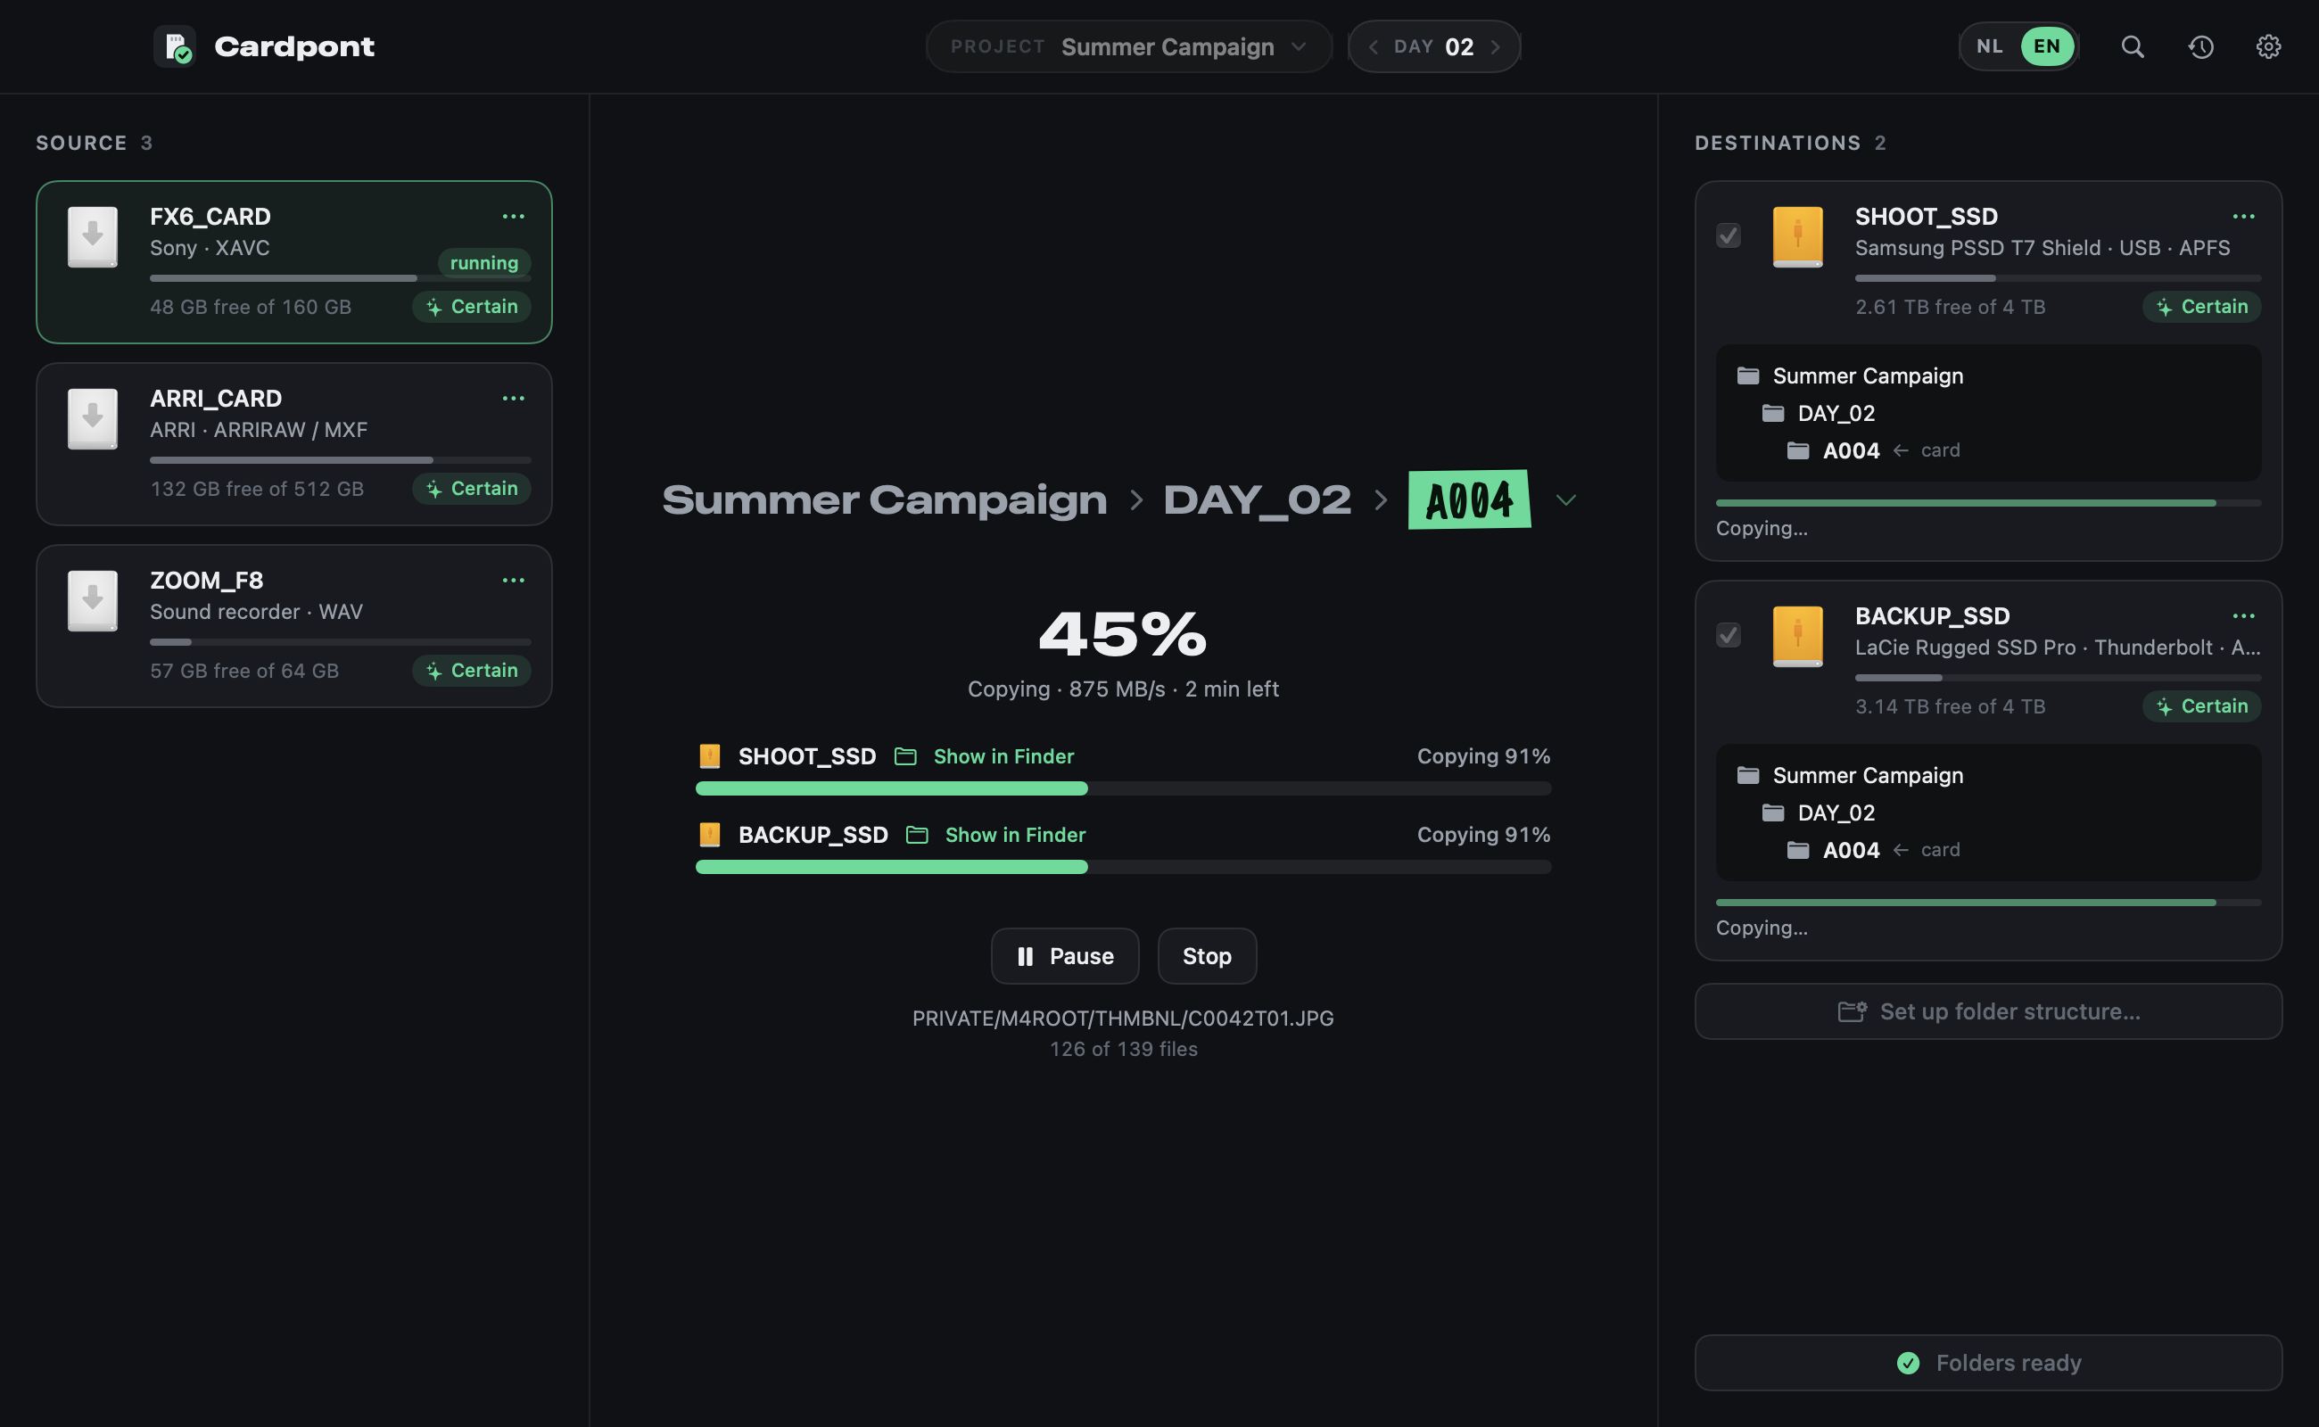Click DAY_02 in the center breadcrumb
Image resolution: width=2319 pixels, height=1427 pixels.
1256,499
